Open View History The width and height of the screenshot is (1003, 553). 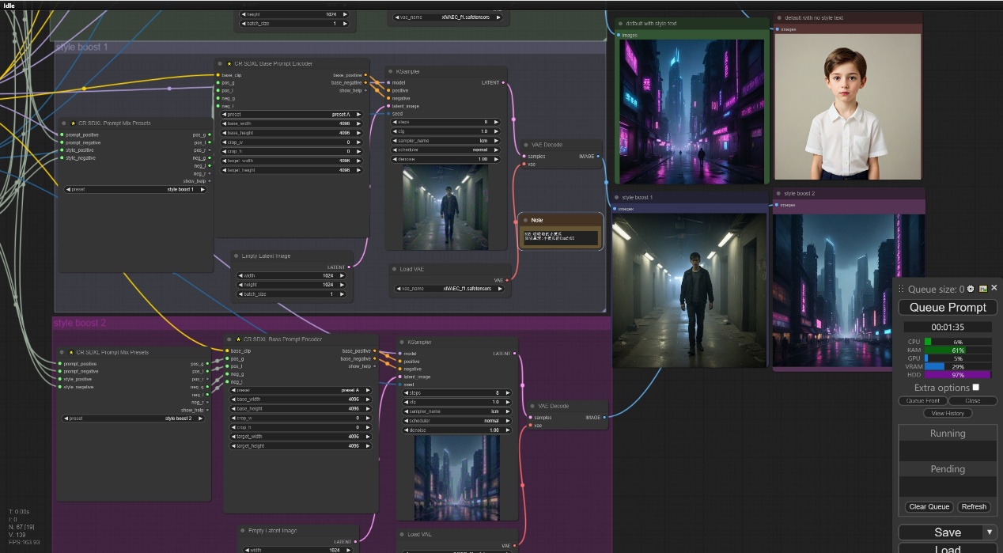tap(947, 413)
